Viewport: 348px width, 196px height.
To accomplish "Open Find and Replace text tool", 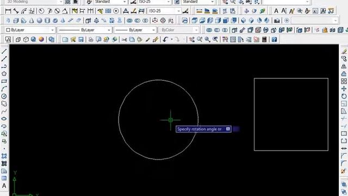I will (300, 11).
